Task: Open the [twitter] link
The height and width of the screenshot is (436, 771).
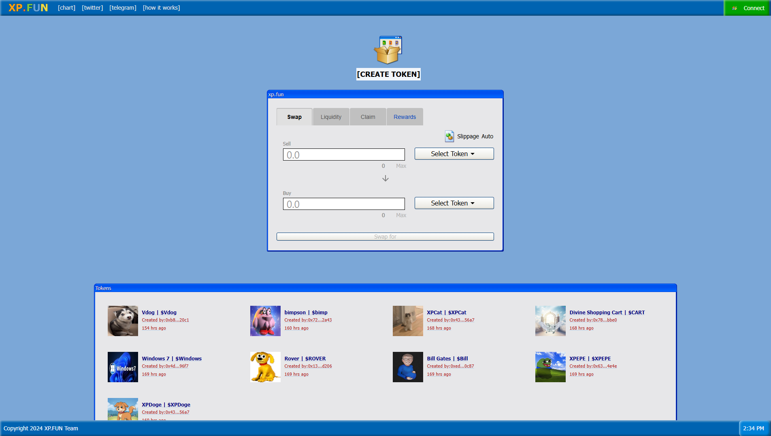Action: [92, 8]
